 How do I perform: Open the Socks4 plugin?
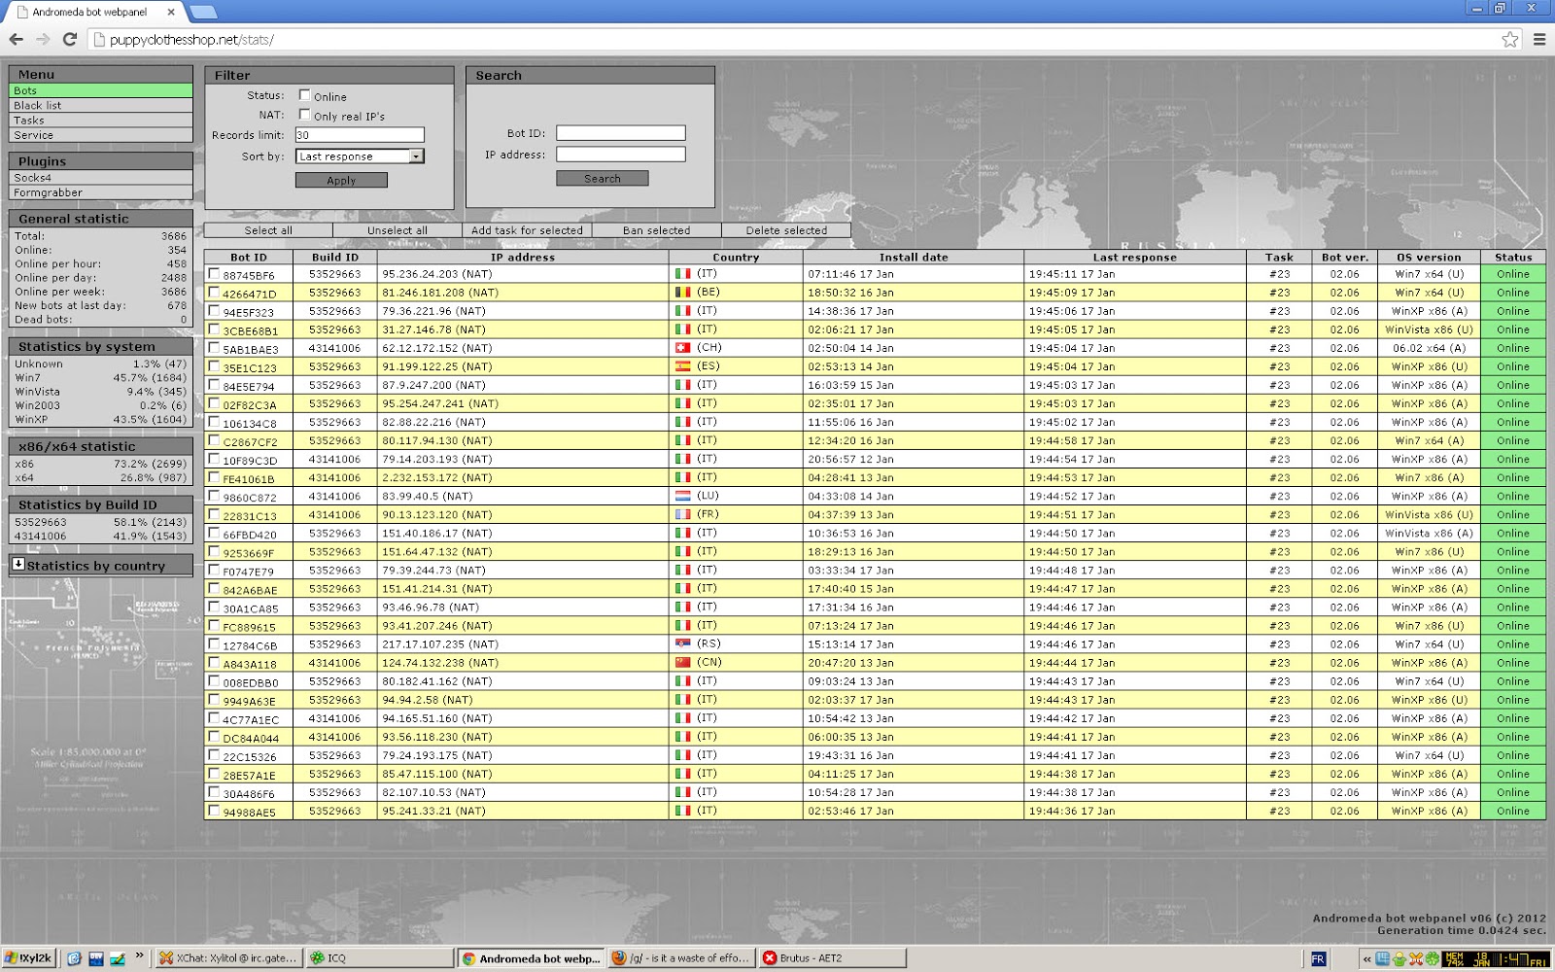point(101,178)
